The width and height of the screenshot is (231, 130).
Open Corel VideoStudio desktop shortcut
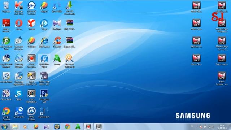tap(31, 96)
